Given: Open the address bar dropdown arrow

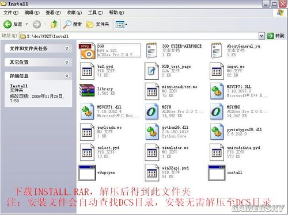Looking at the screenshot, I should pos(262,36).
